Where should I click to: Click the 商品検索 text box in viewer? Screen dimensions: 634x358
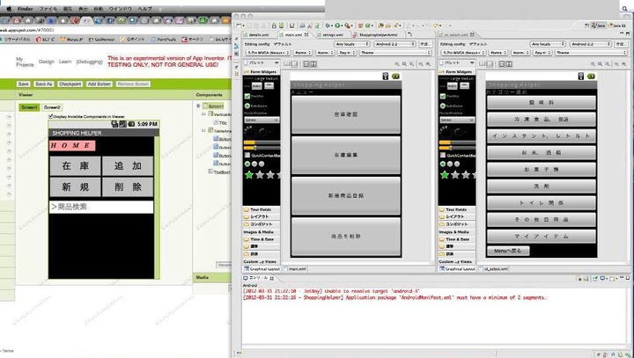pos(100,207)
